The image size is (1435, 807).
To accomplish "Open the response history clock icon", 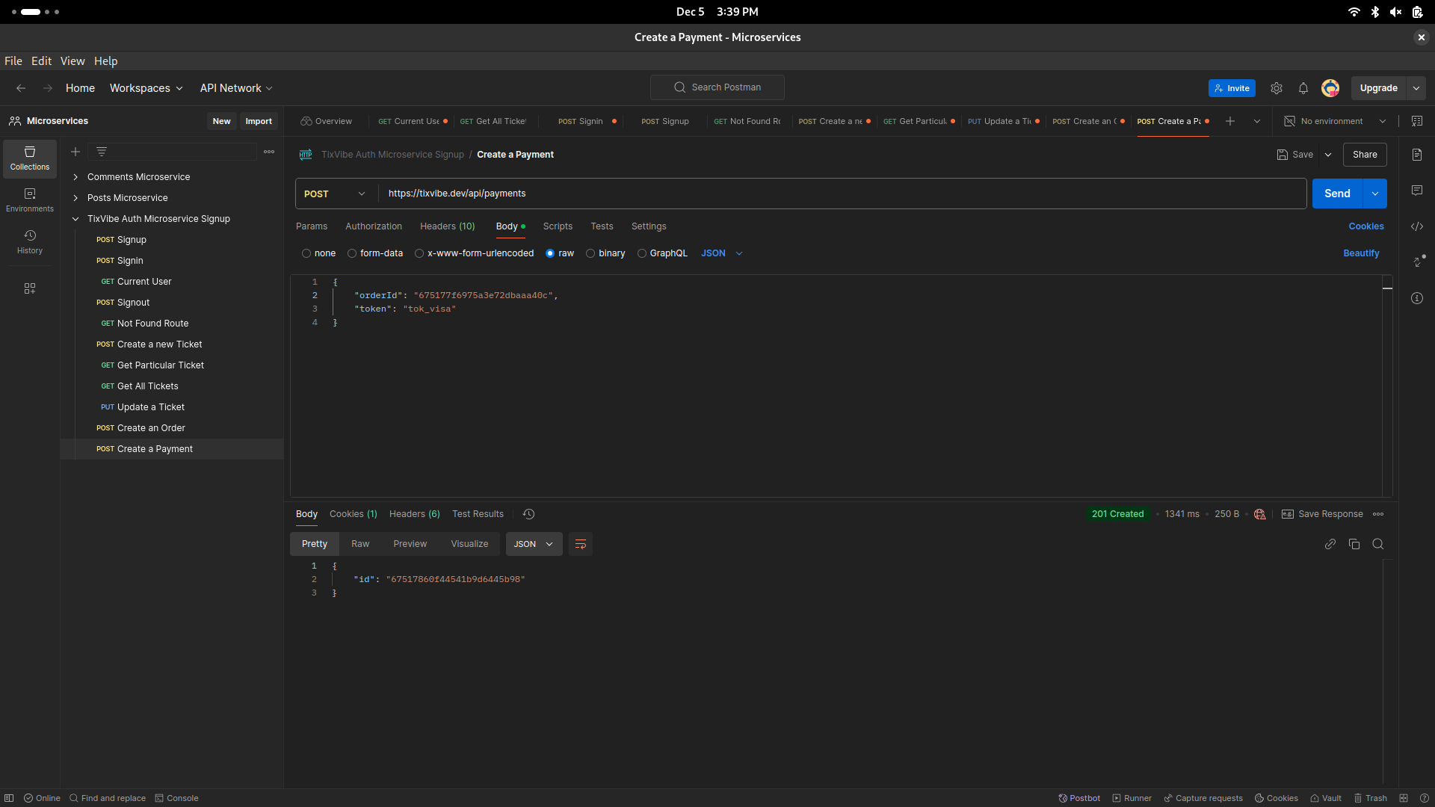I will pyautogui.click(x=529, y=514).
